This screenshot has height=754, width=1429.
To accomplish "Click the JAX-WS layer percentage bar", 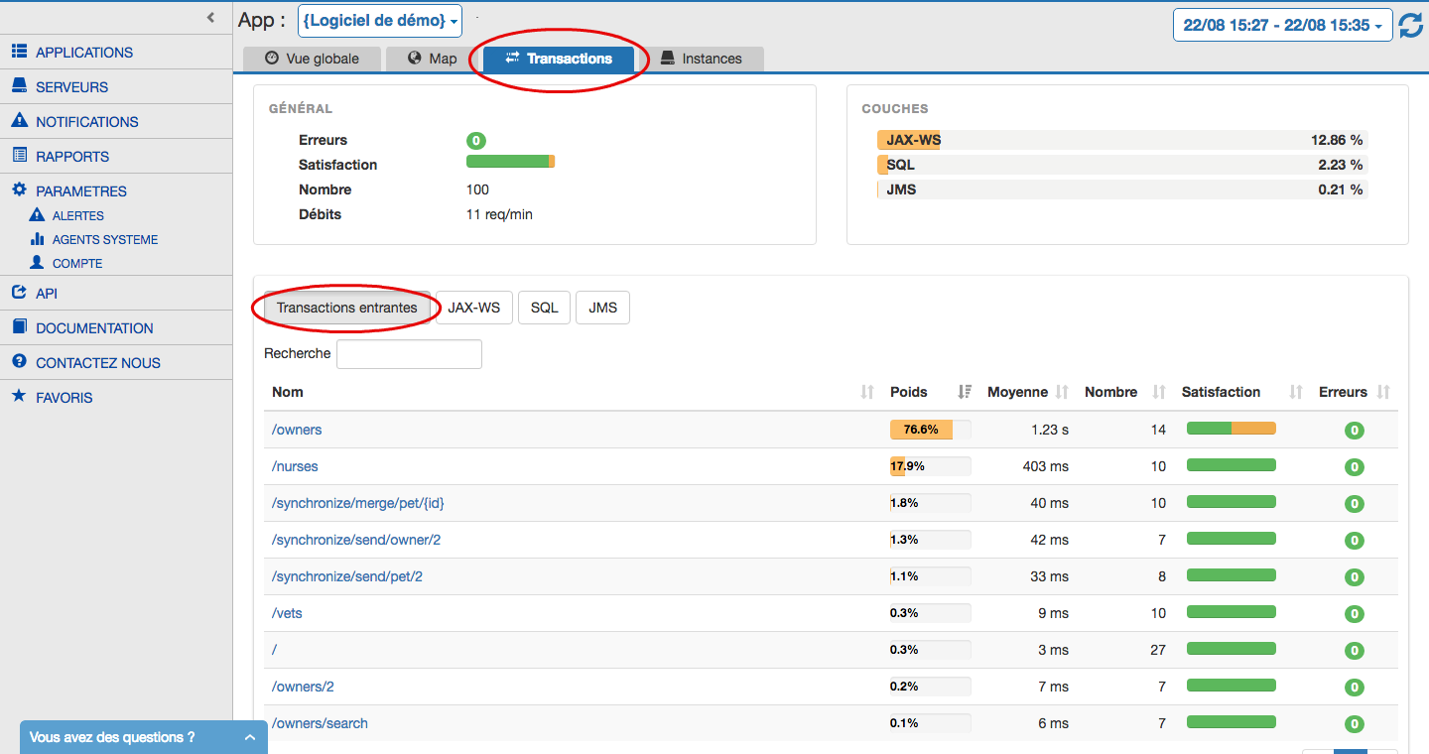I will click(1121, 140).
